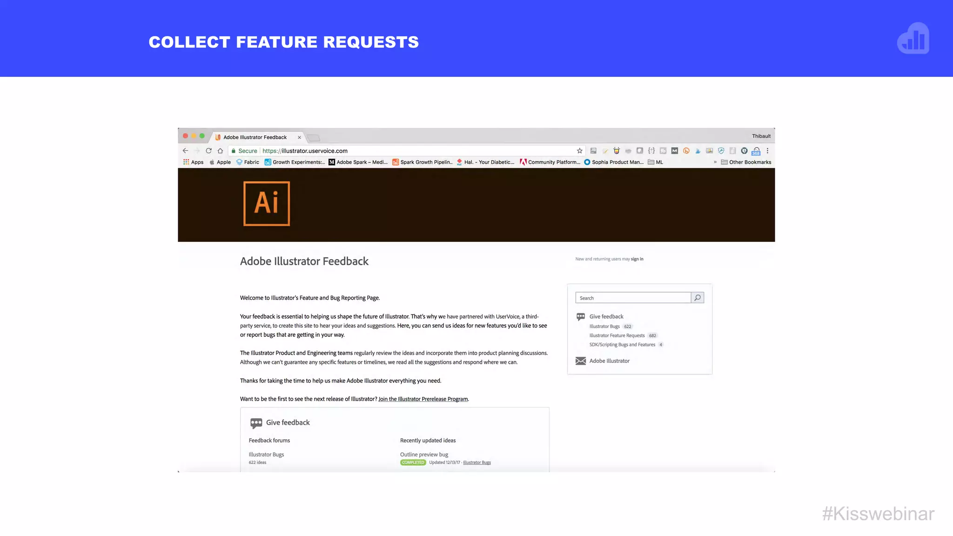Click the Adobe Illustrator contact link
This screenshot has width=953, height=536.
coord(609,361)
